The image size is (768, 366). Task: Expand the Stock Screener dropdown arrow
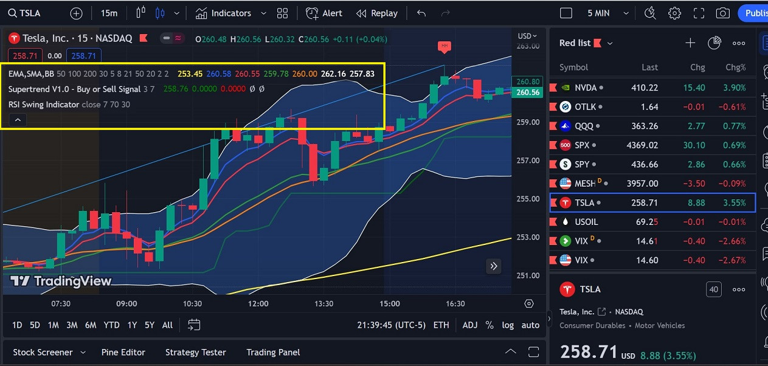(83, 353)
